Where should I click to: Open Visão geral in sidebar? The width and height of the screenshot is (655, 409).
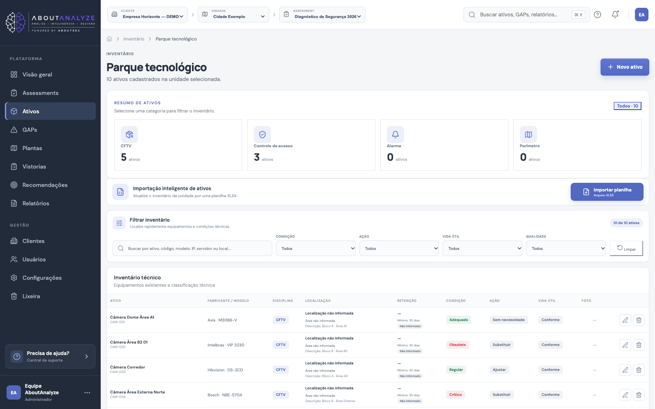[x=50, y=74]
